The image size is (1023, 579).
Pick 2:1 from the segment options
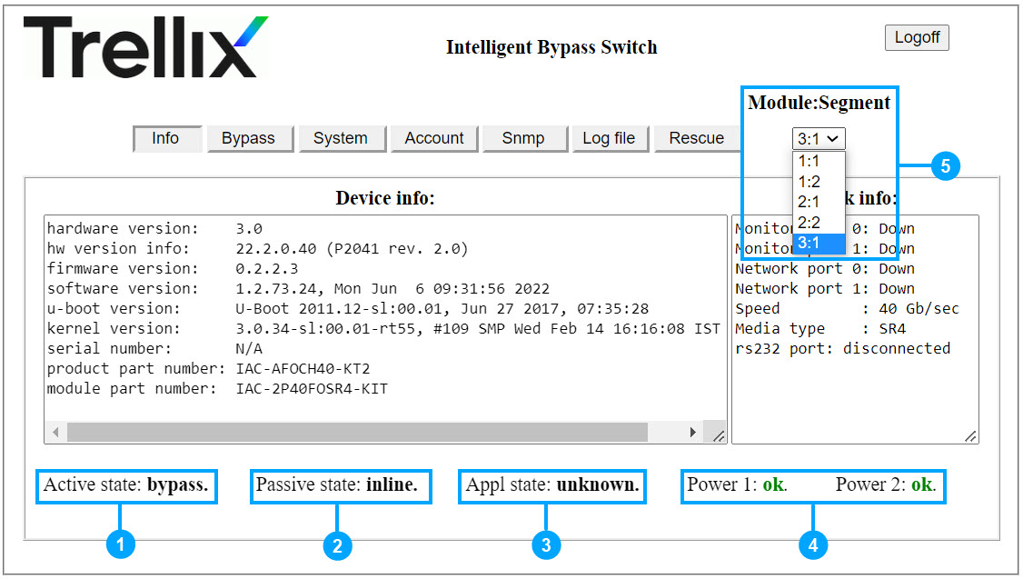tap(819, 202)
